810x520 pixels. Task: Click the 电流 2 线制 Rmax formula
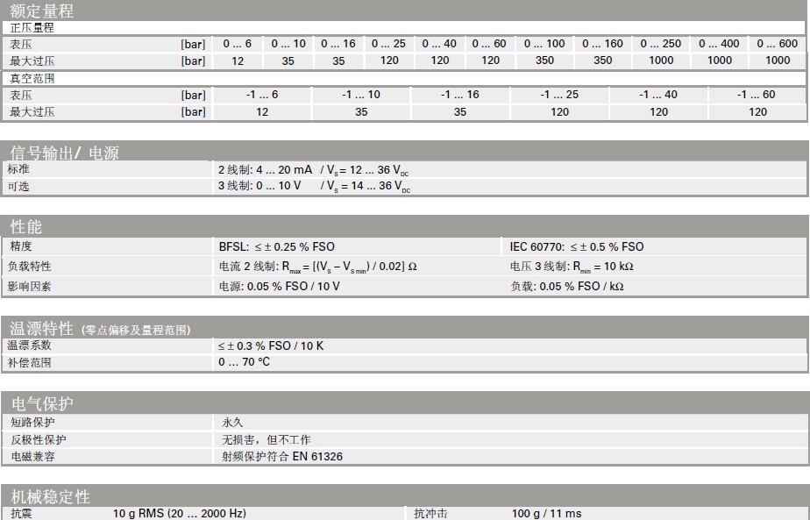[x=317, y=267]
